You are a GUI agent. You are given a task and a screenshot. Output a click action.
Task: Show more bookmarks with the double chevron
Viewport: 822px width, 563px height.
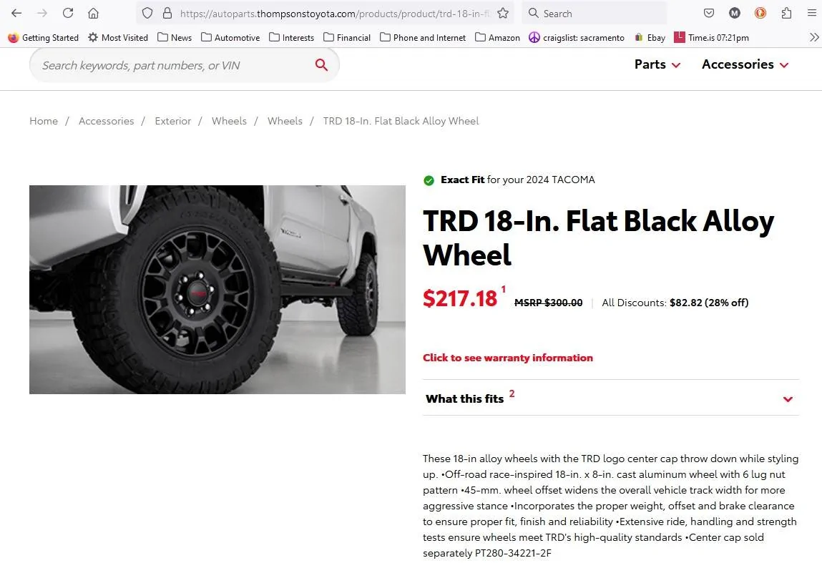[x=813, y=37]
